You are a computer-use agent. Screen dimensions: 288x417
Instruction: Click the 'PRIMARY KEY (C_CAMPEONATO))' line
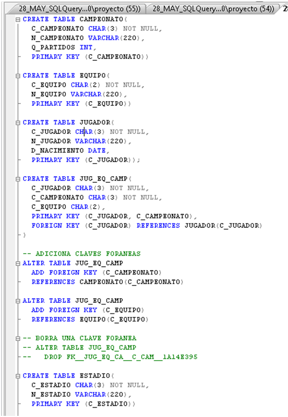coord(90,57)
